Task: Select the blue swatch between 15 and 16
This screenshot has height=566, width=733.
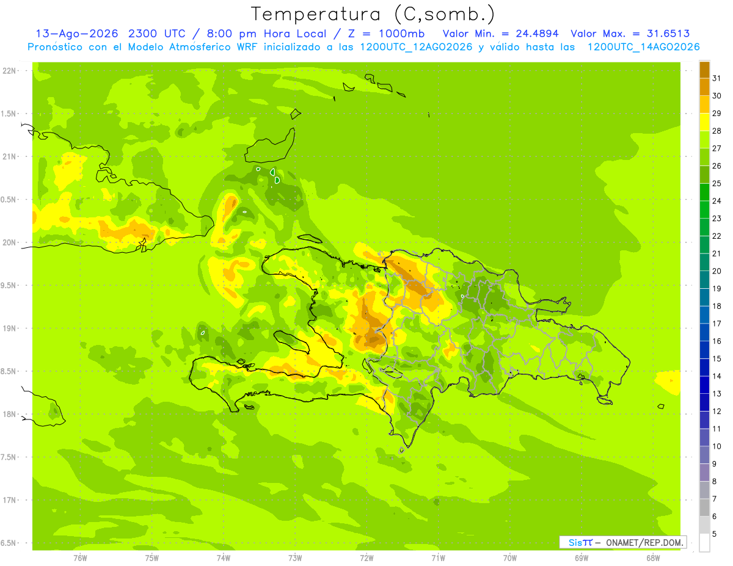Action: [704, 350]
